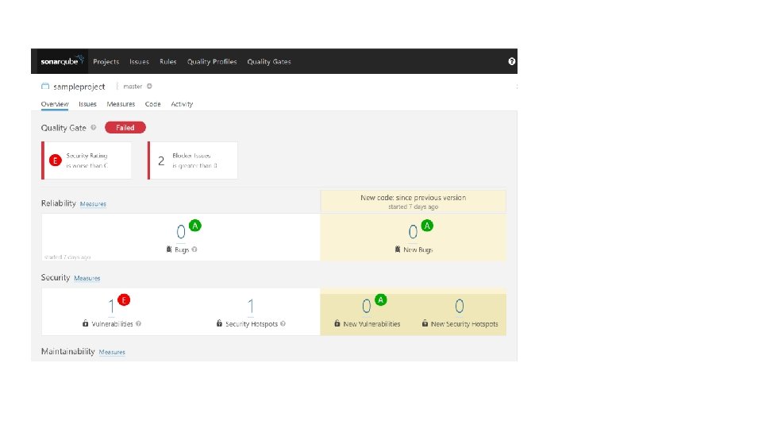Click the lock icon next to New Security Hotspots
The image size is (762, 429).
click(x=425, y=323)
